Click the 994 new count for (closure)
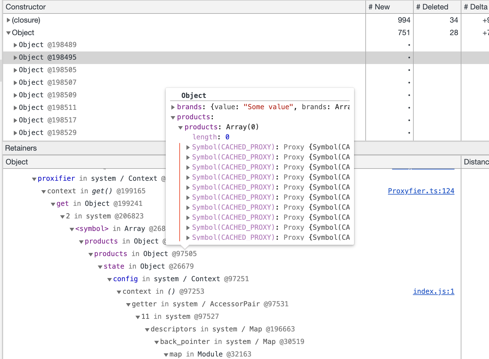The height and width of the screenshot is (359, 489). (x=404, y=20)
